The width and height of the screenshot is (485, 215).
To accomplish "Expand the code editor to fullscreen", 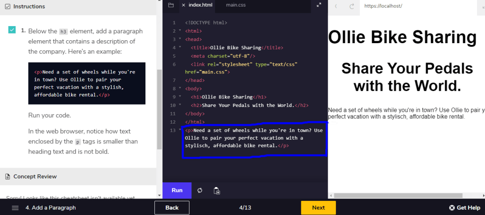I will pos(319,5).
